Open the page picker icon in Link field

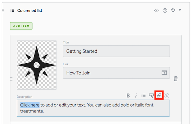pyautogui.click(x=164, y=73)
